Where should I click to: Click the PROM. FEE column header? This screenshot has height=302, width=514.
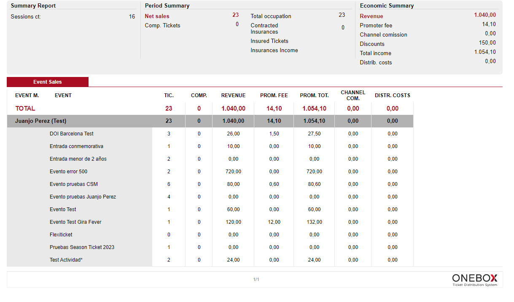click(x=274, y=95)
